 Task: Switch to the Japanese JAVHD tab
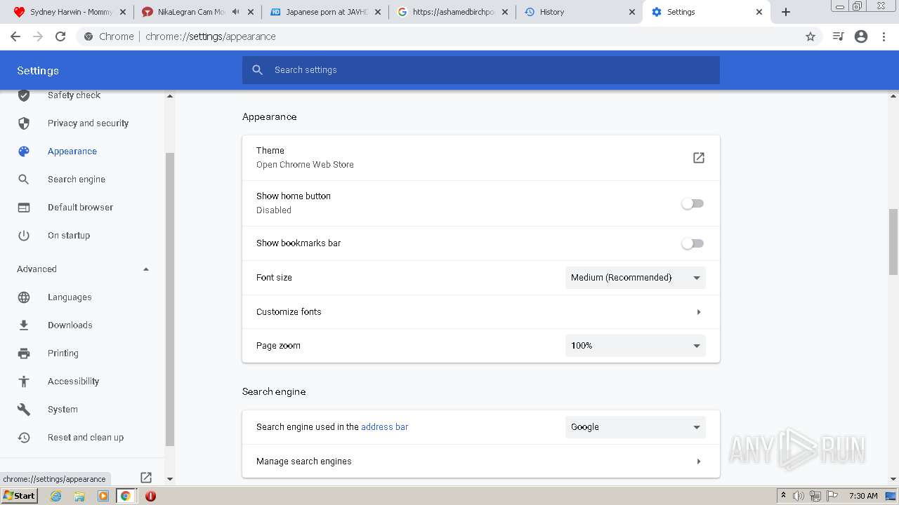pyautogui.click(x=326, y=12)
